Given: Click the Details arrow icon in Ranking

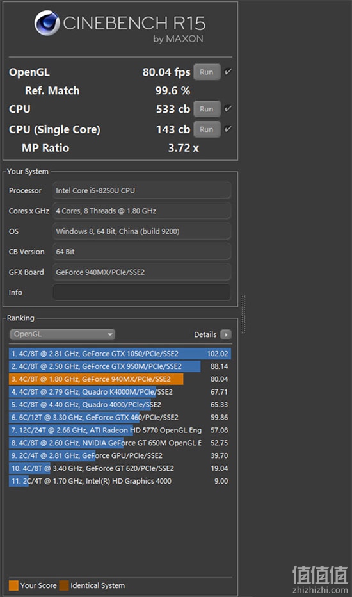Looking at the screenshot, I should 226,334.
